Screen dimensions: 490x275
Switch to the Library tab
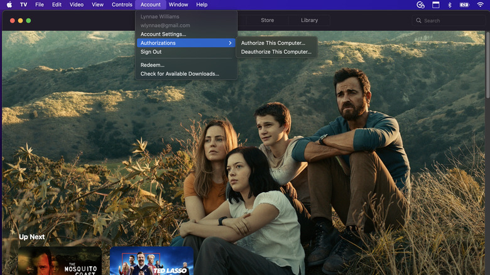tap(309, 20)
